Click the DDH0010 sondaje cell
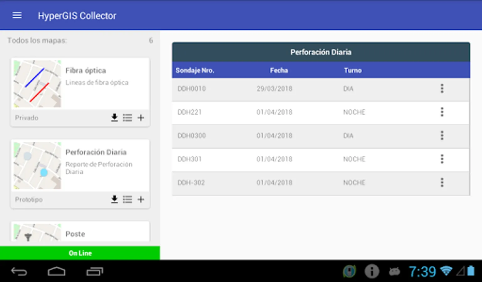 coord(192,89)
